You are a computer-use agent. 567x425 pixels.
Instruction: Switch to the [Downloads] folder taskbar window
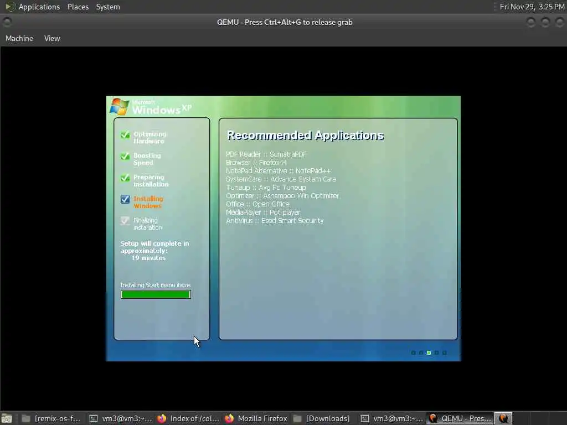[x=322, y=418]
